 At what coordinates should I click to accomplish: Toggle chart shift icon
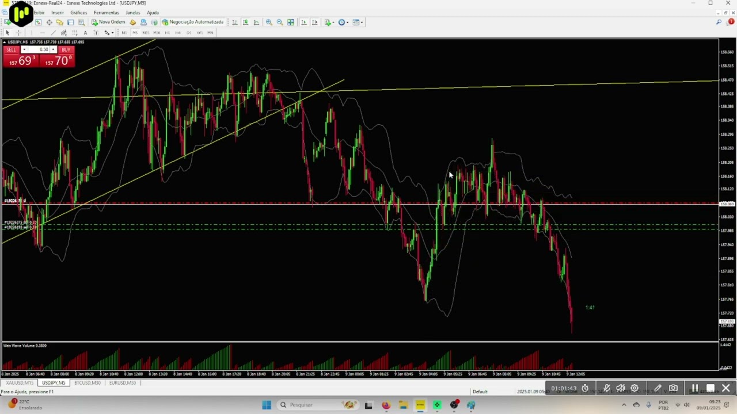pyautogui.click(x=315, y=22)
